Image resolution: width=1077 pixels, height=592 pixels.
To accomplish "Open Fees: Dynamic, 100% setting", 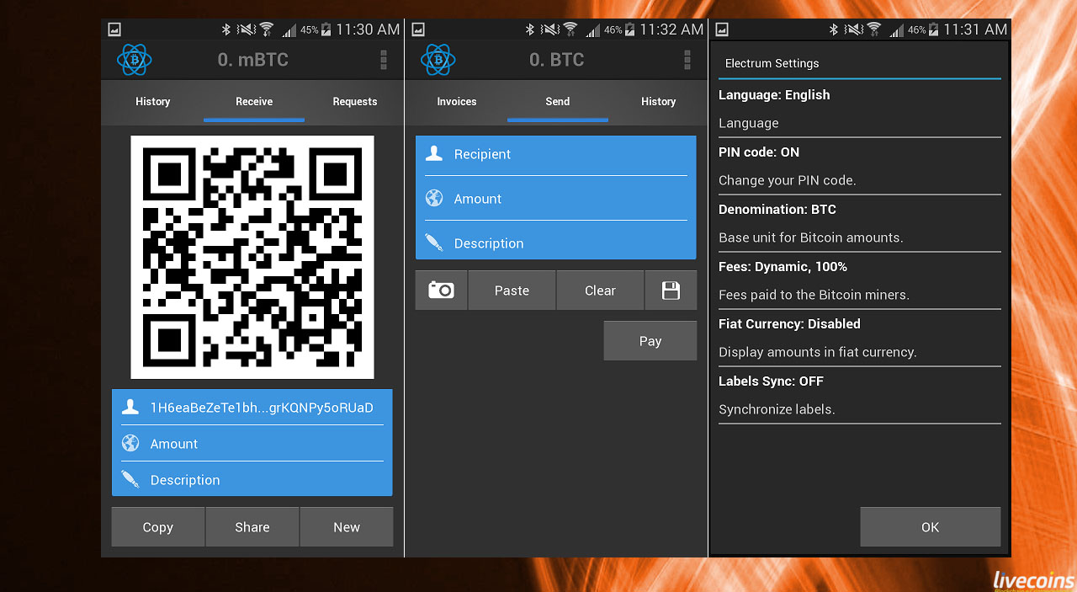I will [860, 280].
